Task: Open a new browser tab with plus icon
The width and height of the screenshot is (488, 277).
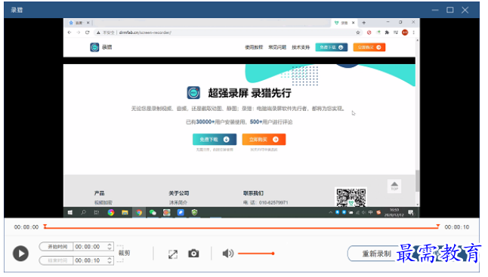Action: pos(363,23)
